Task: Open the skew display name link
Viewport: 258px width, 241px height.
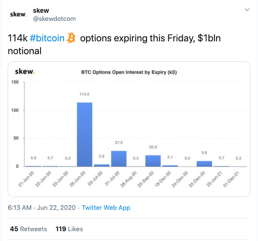Action: 41,11
